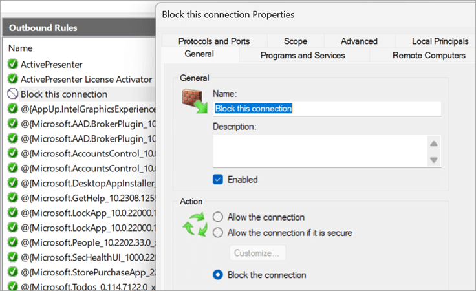The width and height of the screenshot is (476, 291).
Task: Select Block the connection option
Action: (x=218, y=275)
